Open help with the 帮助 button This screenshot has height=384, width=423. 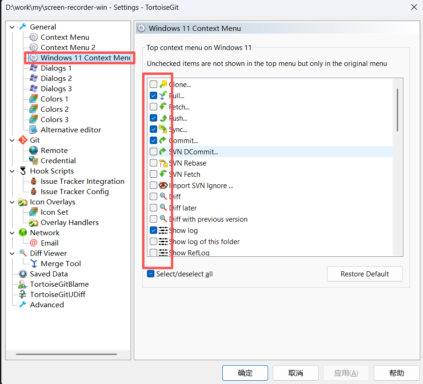[397, 373]
